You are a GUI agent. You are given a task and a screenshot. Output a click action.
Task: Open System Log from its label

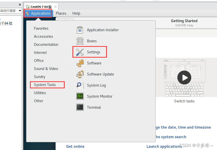click(96, 85)
